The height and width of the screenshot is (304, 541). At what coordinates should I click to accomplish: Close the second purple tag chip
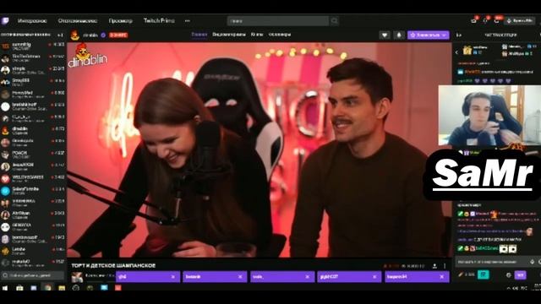coord(240,277)
